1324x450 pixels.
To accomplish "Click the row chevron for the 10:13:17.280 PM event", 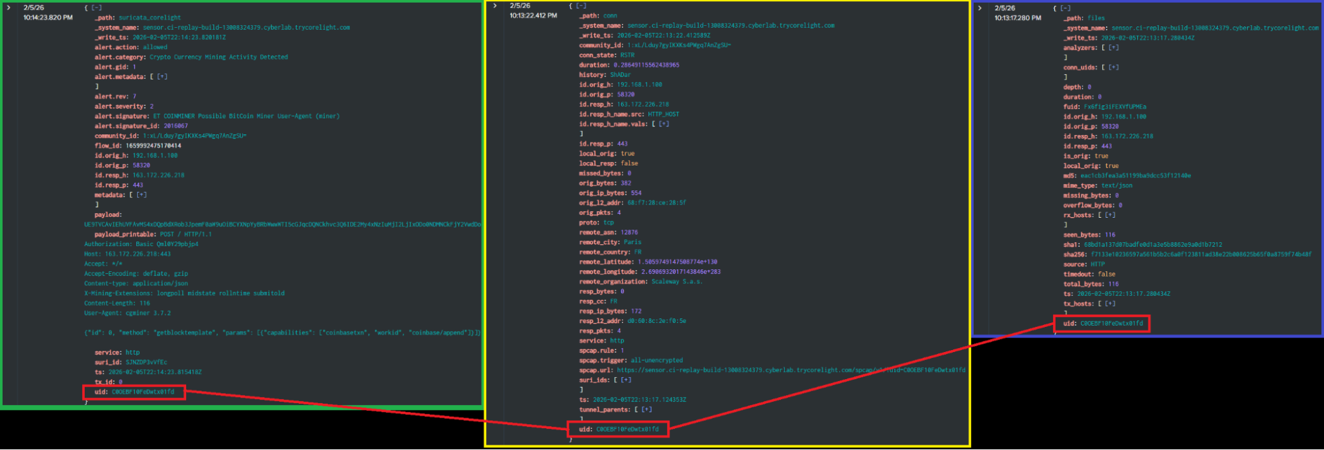I will (980, 8).
